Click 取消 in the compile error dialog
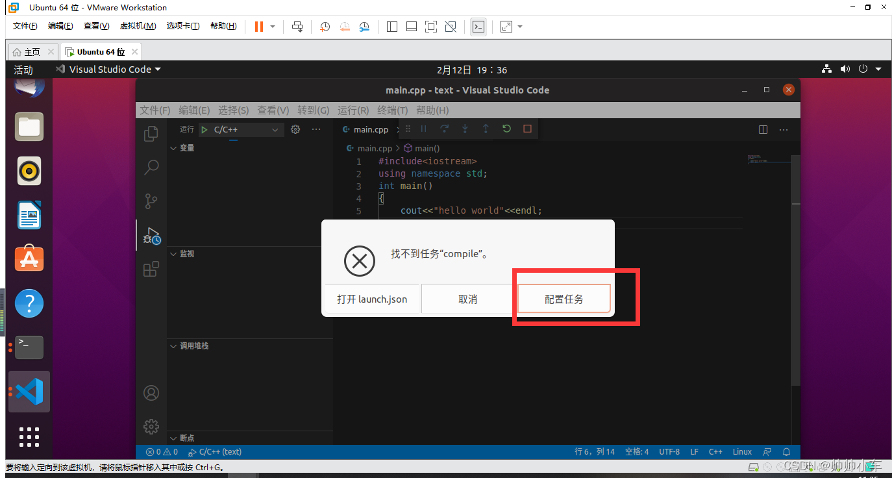Image resolution: width=892 pixels, height=478 pixels. coord(468,299)
